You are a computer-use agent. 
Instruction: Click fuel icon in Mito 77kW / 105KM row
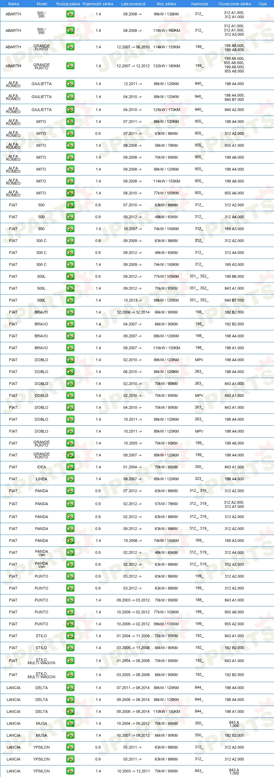click(x=70, y=193)
